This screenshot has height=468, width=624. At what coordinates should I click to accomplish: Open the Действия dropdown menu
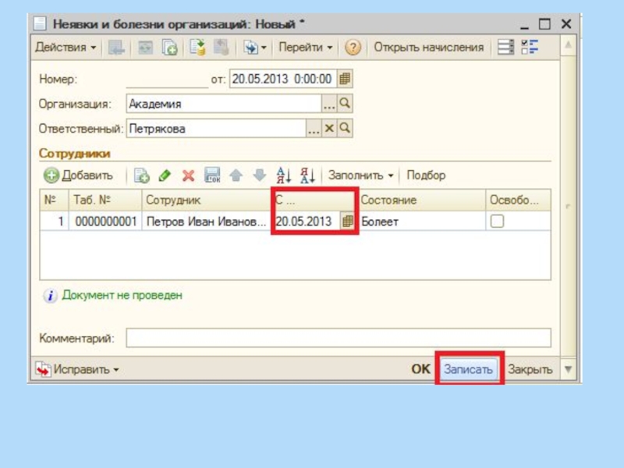pyautogui.click(x=66, y=48)
